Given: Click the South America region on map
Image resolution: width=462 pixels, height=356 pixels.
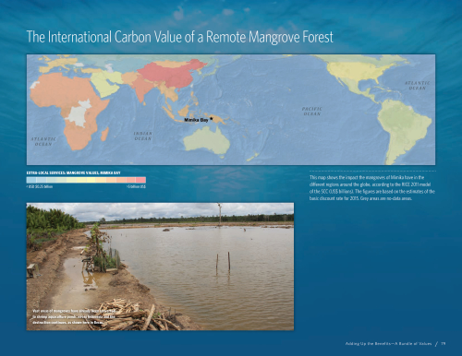Looking at the screenshot, I should click(x=404, y=129).
